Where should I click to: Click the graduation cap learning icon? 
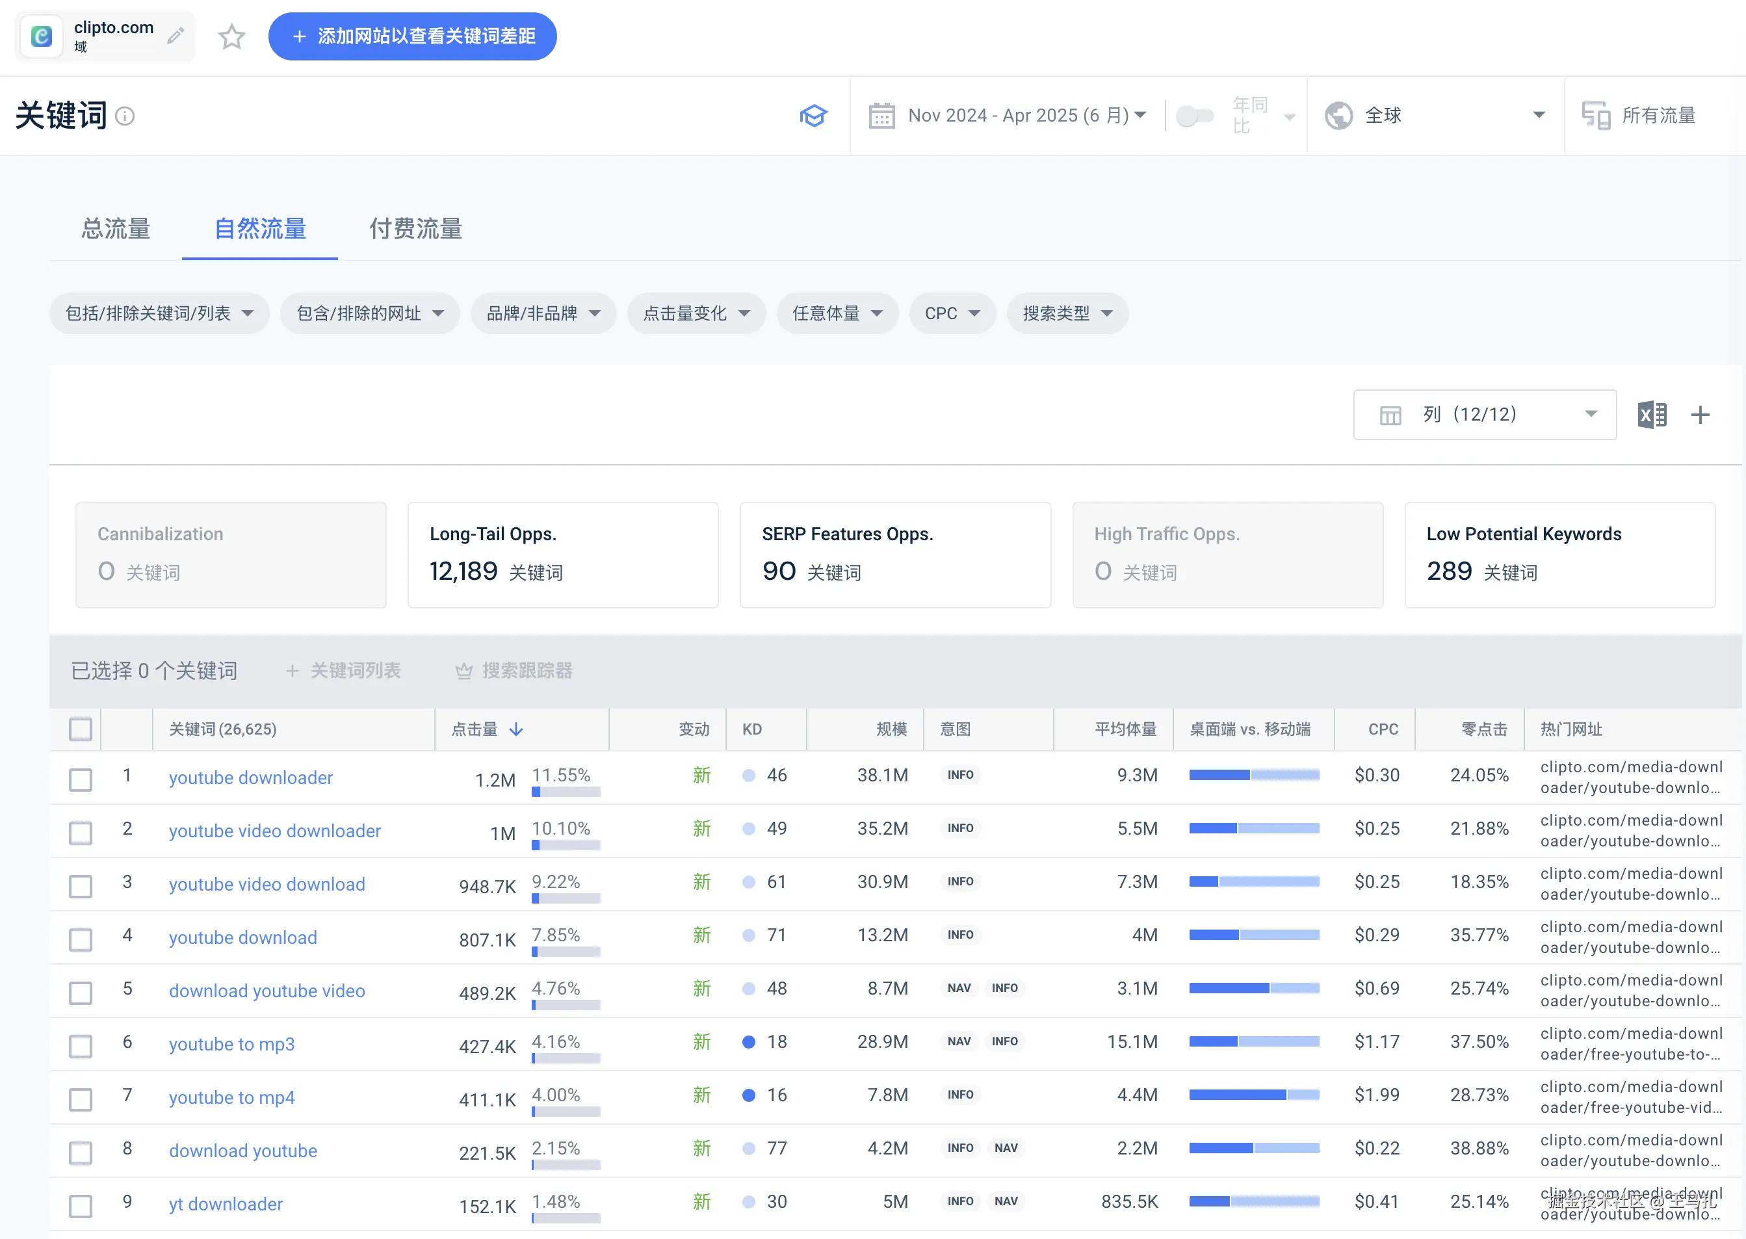pos(813,116)
